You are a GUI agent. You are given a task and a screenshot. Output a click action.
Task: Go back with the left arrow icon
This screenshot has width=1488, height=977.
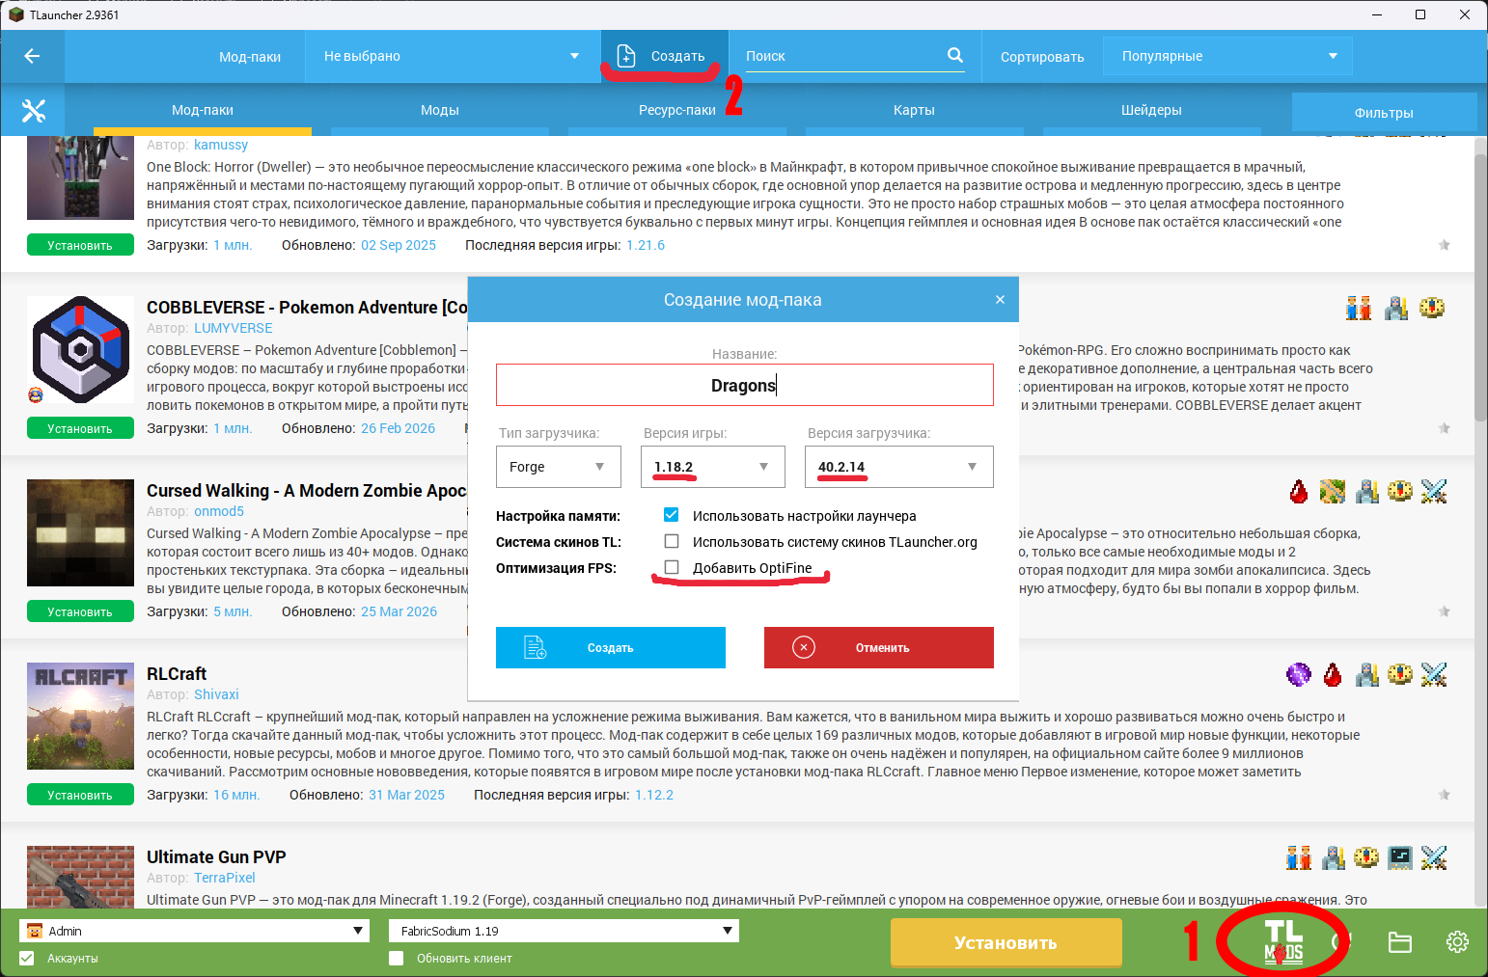[32, 56]
